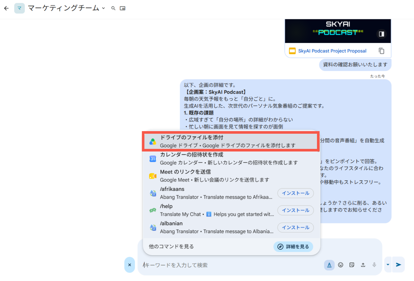Screen dimensions: 414x281
Task: Open the マーケティングチーム space avatar
Action: click(x=19, y=8)
